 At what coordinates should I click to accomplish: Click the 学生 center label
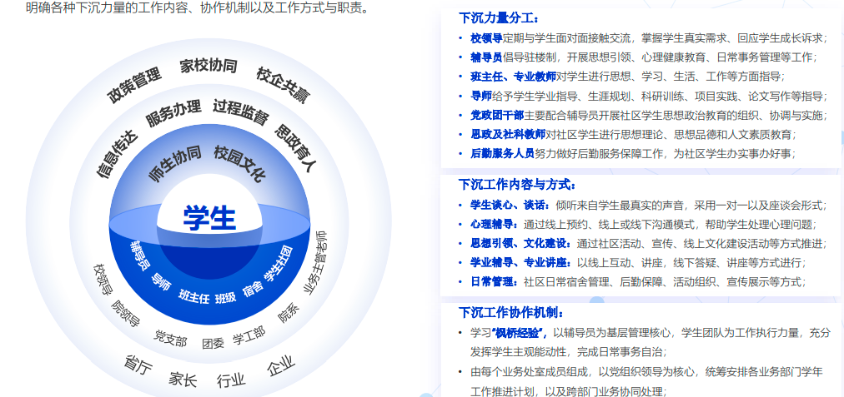(x=209, y=217)
